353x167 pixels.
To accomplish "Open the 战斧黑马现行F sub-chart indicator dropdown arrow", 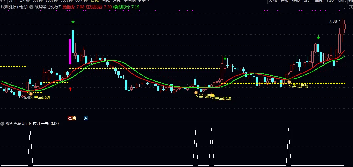I will click(x=3, y=124).
